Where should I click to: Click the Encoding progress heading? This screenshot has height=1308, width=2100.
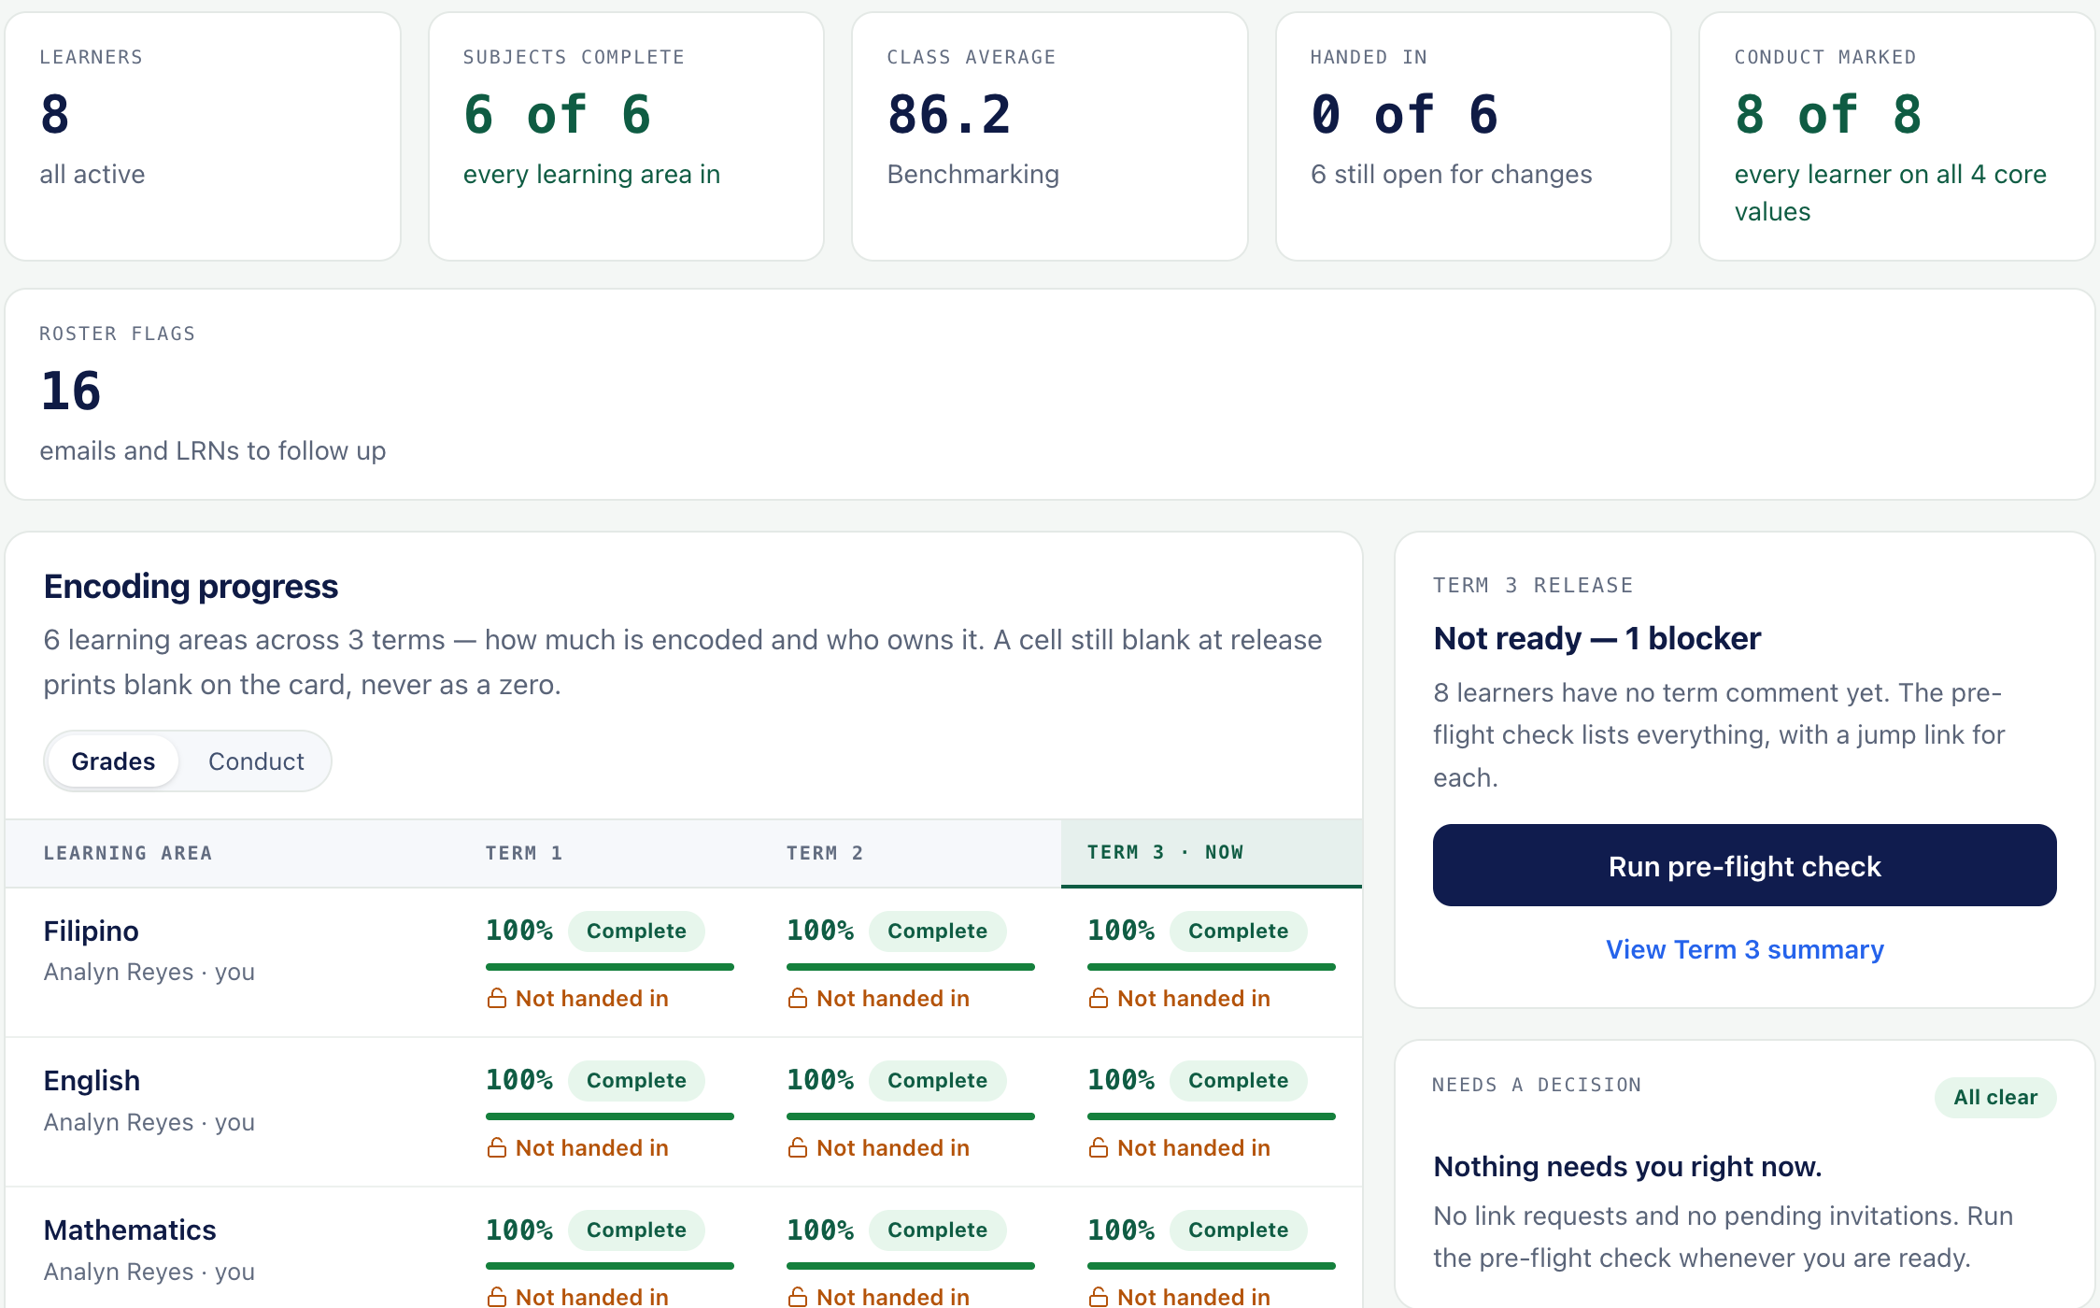(x=191, y=587)
